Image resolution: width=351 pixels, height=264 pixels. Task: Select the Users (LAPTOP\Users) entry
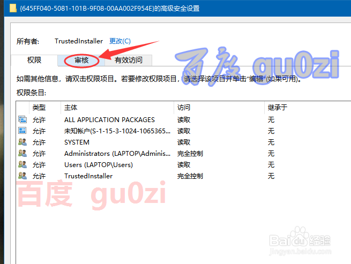coord(99,165)
